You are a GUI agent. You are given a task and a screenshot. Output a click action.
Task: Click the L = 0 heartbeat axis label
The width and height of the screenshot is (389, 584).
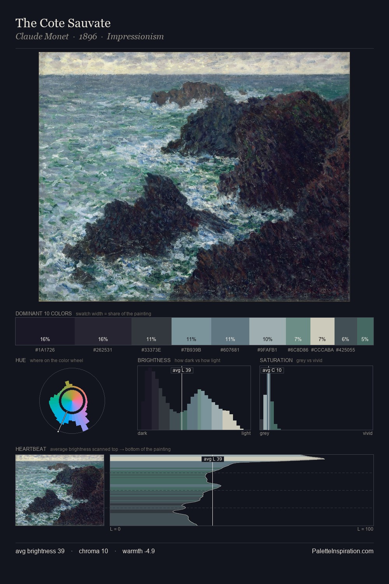pyautogui.click(x=115, y=529)
